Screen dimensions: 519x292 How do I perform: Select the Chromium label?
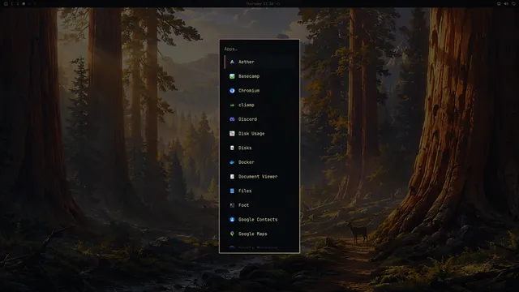click(x=249, y=90)
